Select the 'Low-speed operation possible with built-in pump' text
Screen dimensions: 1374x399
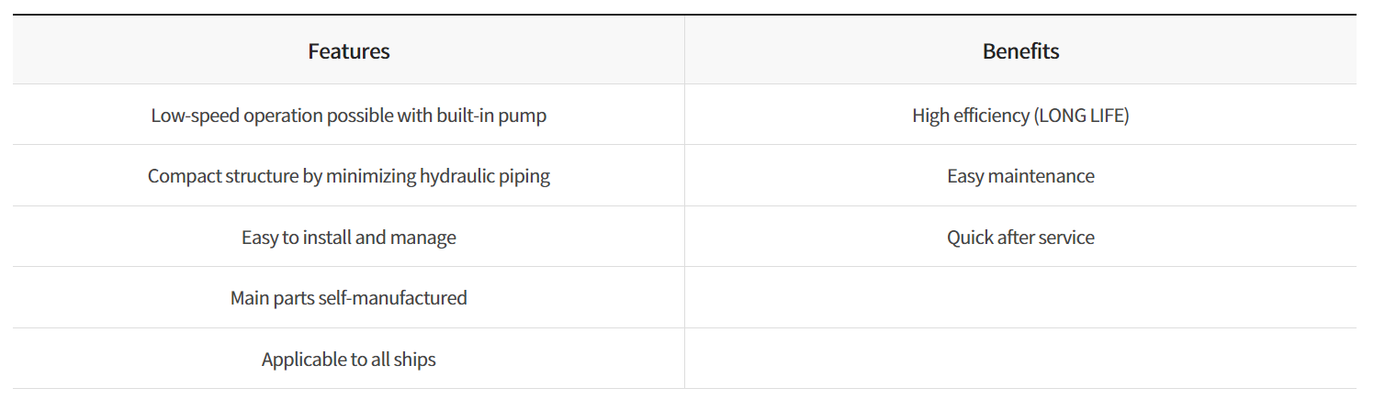pyautogui.click(x=349, y=116)
